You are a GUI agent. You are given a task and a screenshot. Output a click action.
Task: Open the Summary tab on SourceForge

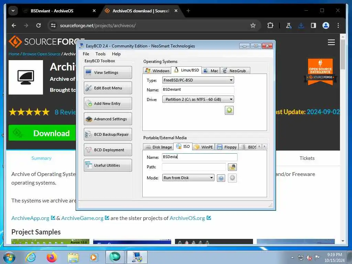[41, 158]
